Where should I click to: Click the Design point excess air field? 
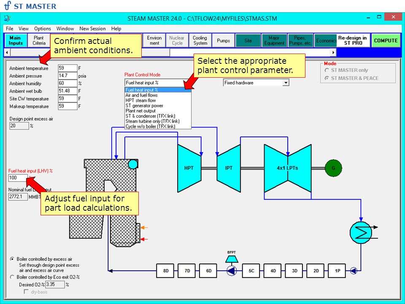pos(19,126)
